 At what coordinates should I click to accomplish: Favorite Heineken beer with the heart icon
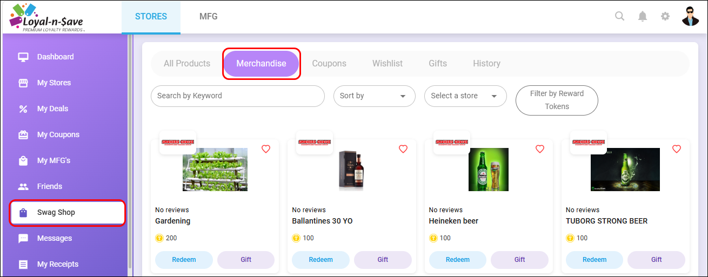click(540, 149)
